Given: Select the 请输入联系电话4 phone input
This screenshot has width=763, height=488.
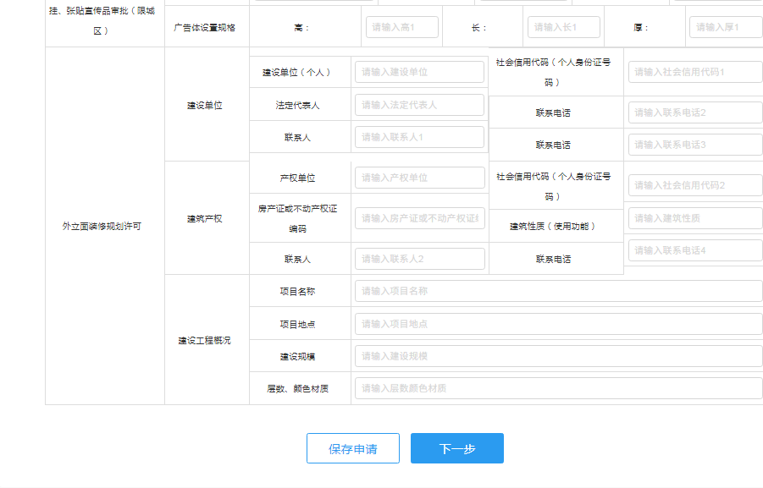Looking at the screenshot, I should pyautogui.click(x=694, y=250).
